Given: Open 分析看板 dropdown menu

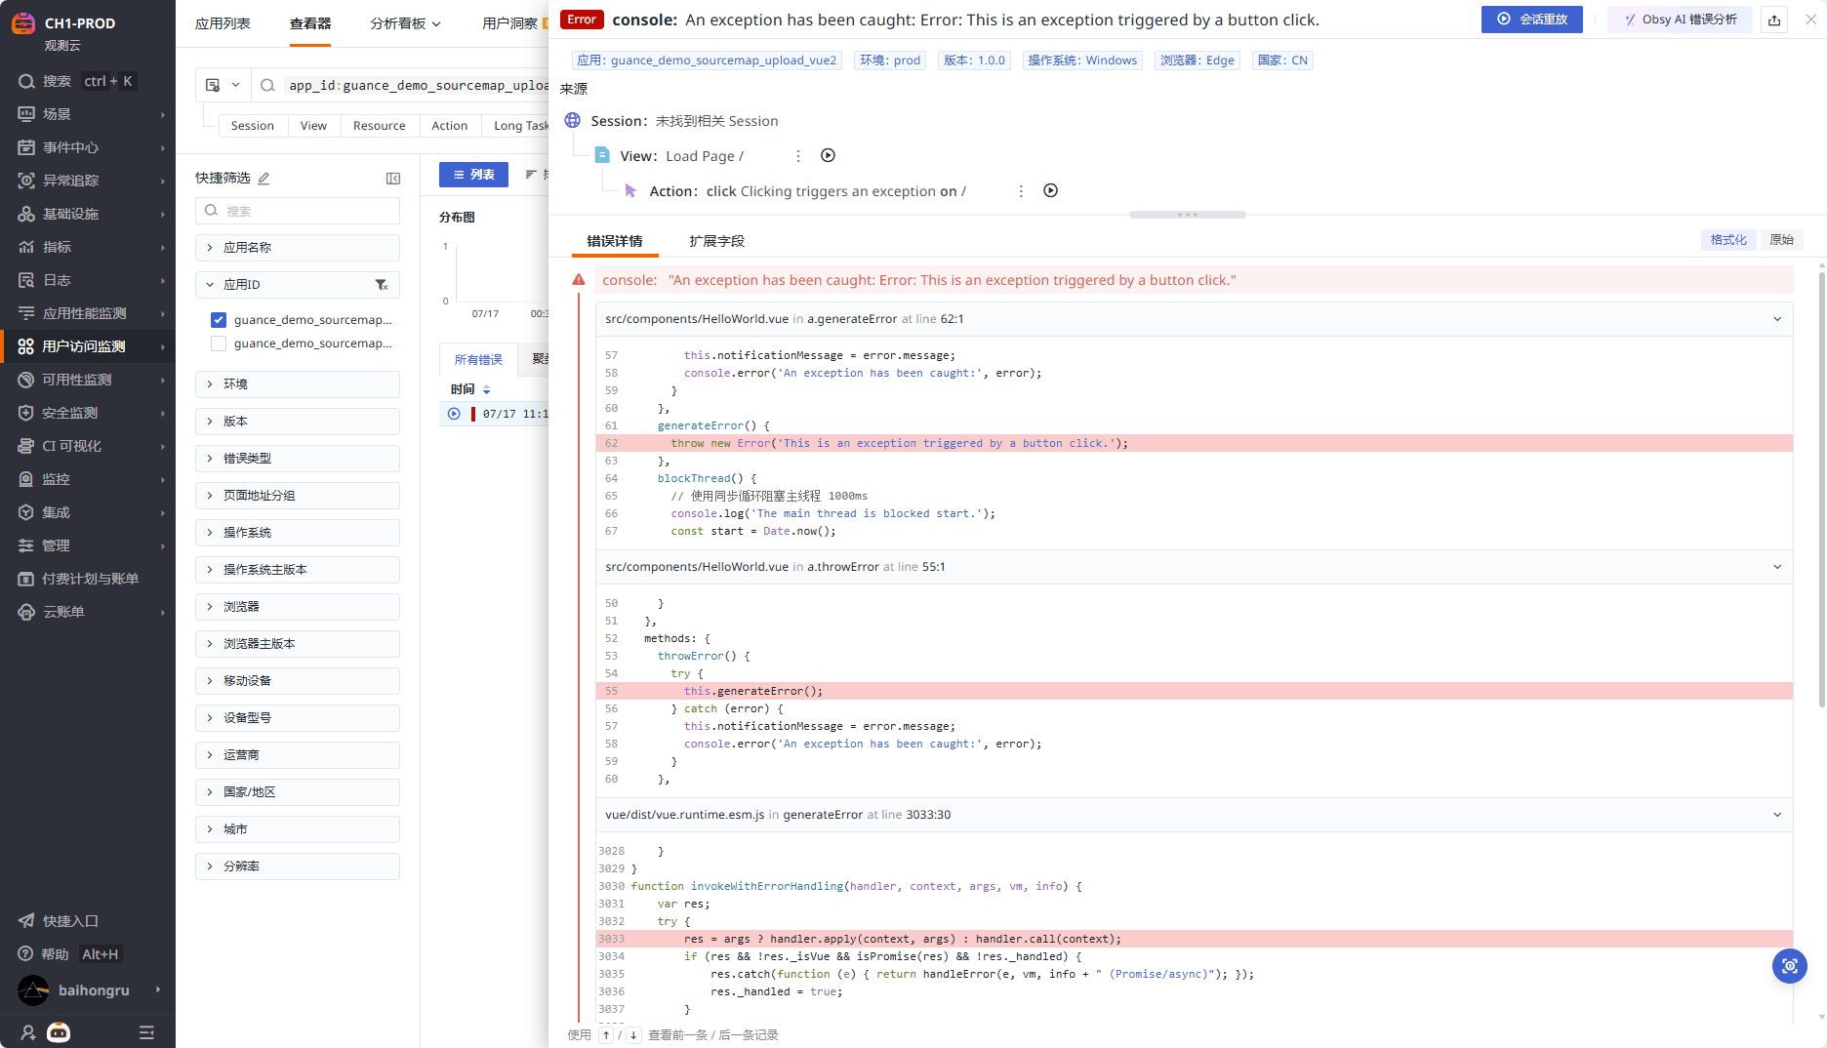Looking at the screenshot, I should [405, 23].
